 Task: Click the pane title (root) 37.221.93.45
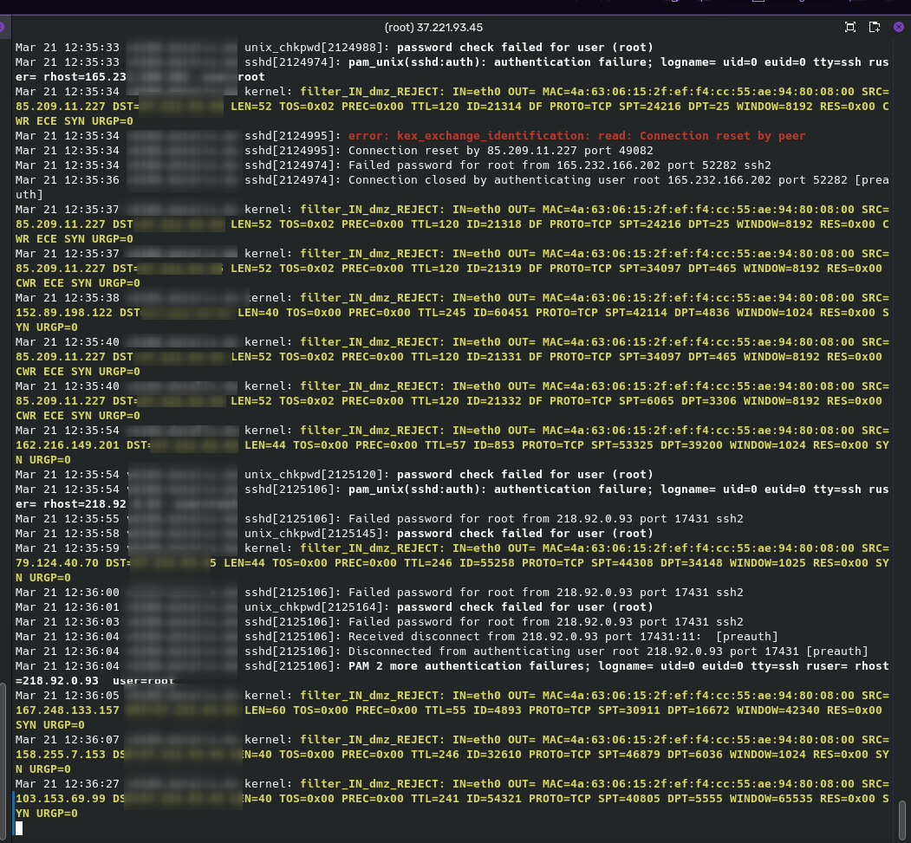coord(433,27)
